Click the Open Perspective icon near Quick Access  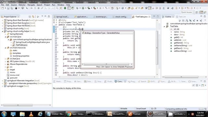point(197,12)
